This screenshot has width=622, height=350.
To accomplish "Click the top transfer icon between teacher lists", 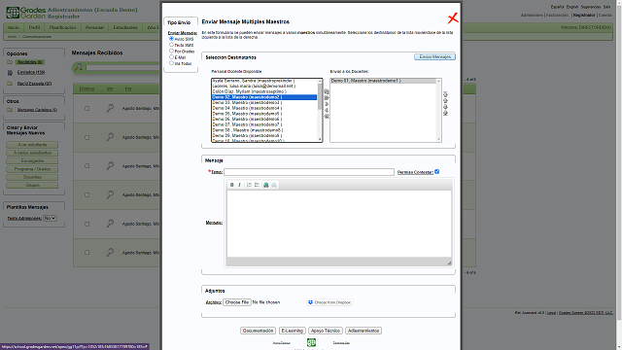I will tap(327, 91).
